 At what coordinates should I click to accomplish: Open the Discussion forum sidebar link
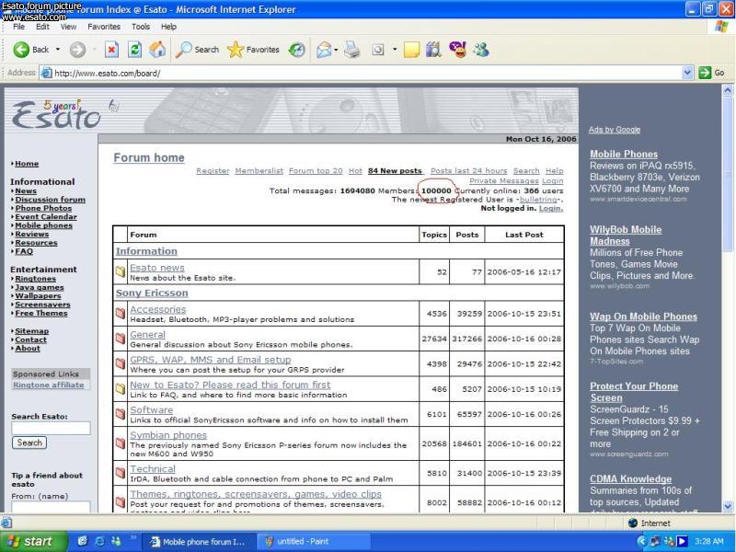[51, 200]
